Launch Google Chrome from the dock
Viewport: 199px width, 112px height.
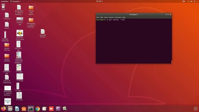coord(38,109)
